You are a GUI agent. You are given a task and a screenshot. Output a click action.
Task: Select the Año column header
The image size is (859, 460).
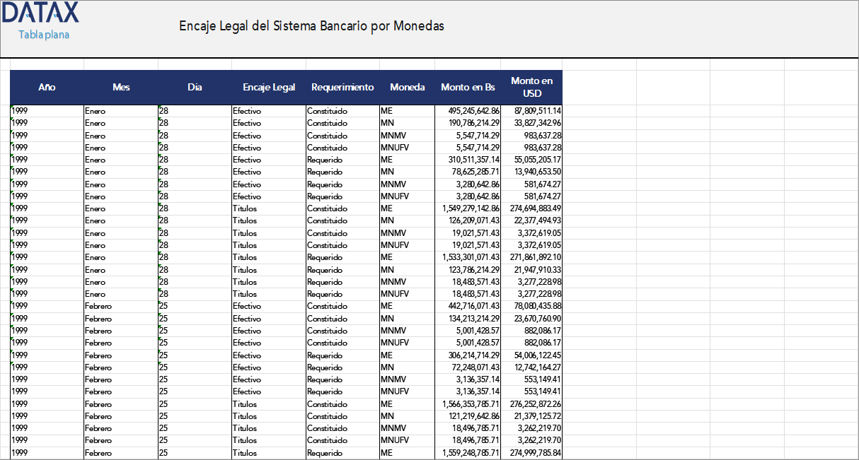coord(47,87)
